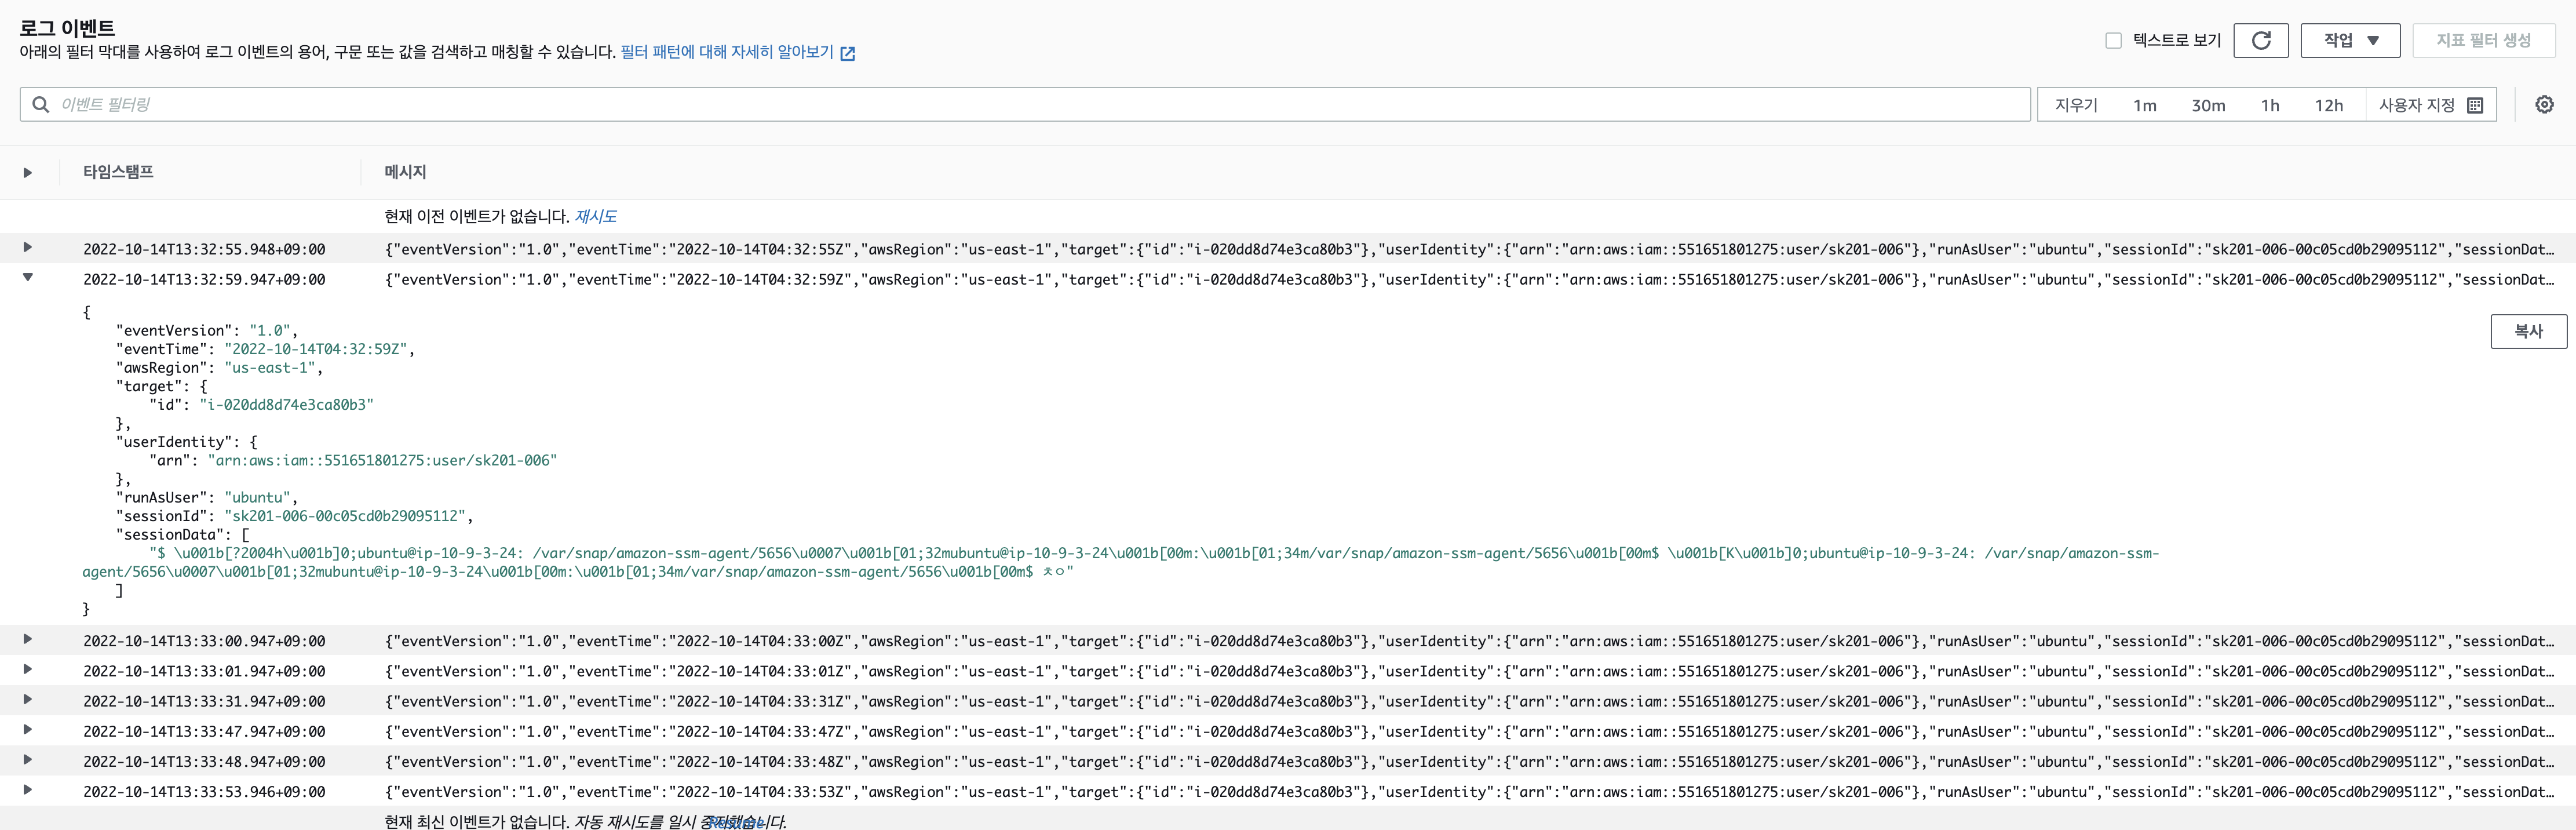The width and height of the screenshot is (2576, 830).
Task: Expand all rows using header triangle
Action: point(27,172)
